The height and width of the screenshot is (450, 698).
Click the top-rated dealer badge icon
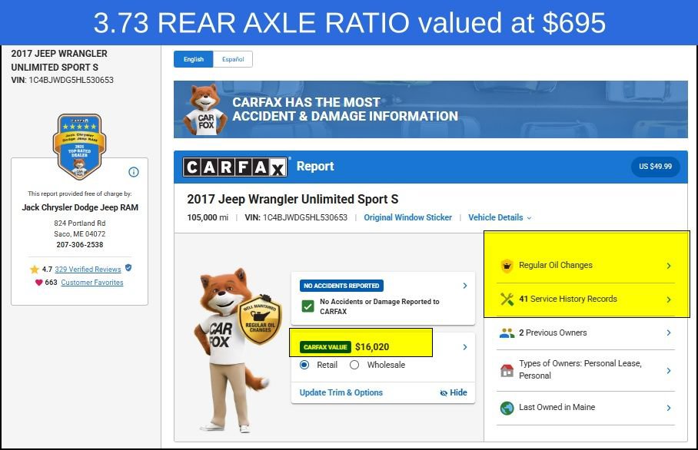tap(80, 147)
